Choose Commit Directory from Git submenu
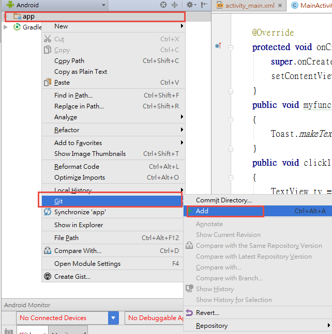Screen dimensions: 332x334 coord(258,200)
